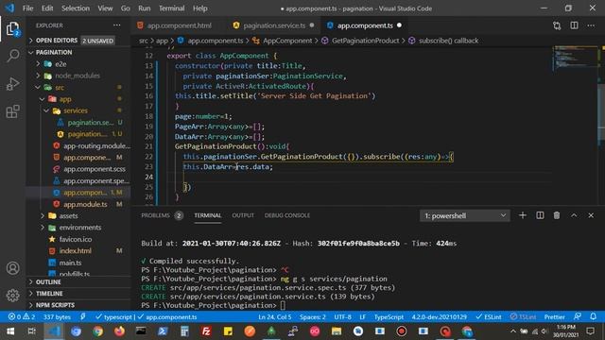Expand the NPM Scripts section
605x340 pixels.
78,305
